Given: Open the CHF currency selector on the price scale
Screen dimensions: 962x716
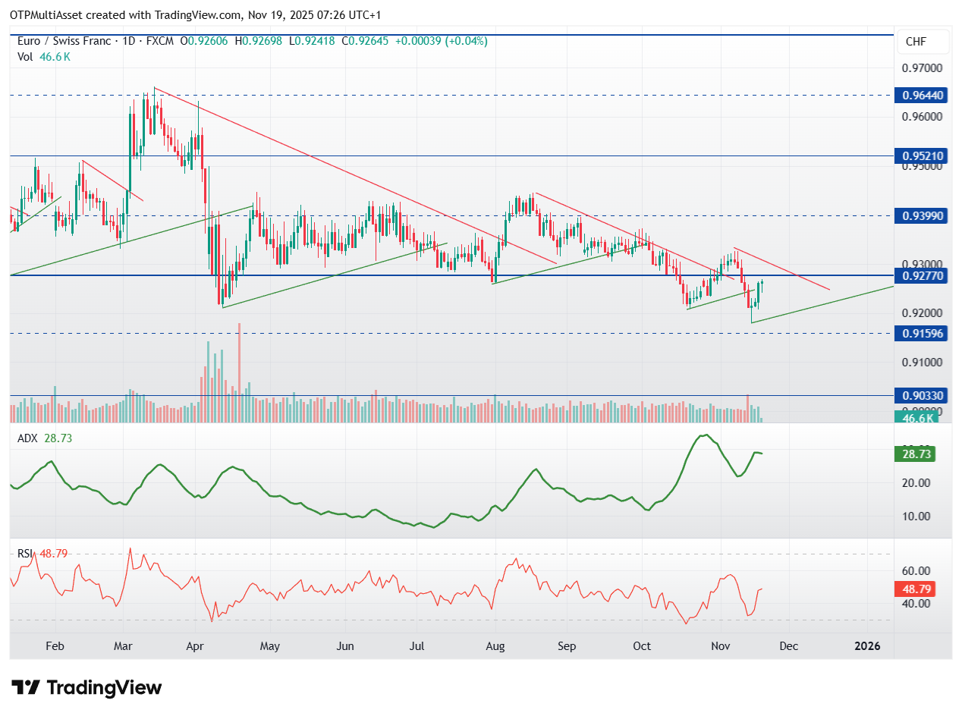Looking at the screenshot, I should 922,42.
